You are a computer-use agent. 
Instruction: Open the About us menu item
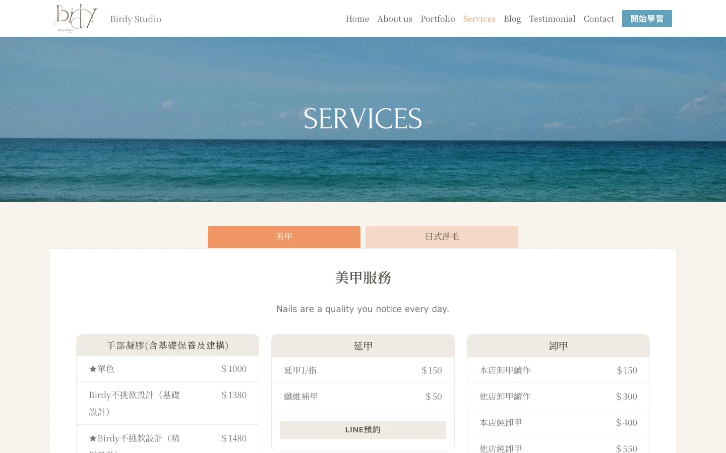(x=395, y=19)
